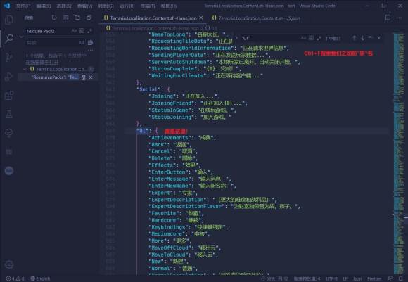Toggle regex option in sidebar search box
This screenshot has height=282, width=408.
90,31
